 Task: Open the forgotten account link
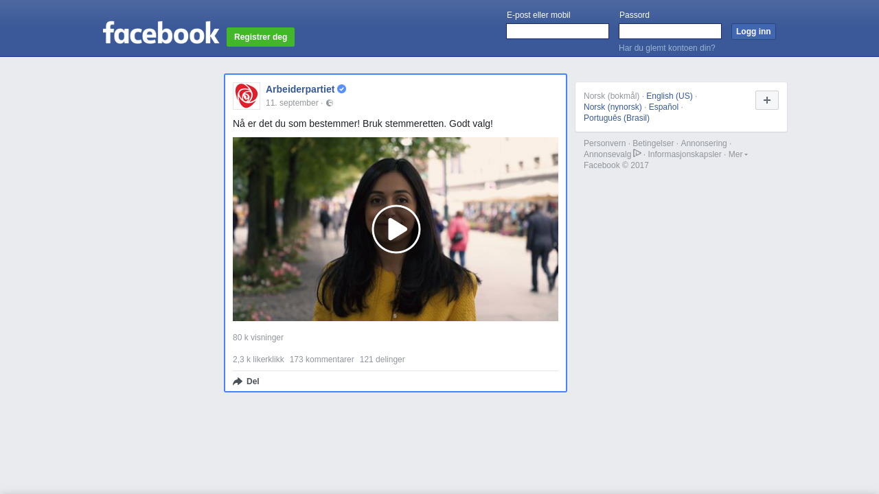click(x=666, y=48)
